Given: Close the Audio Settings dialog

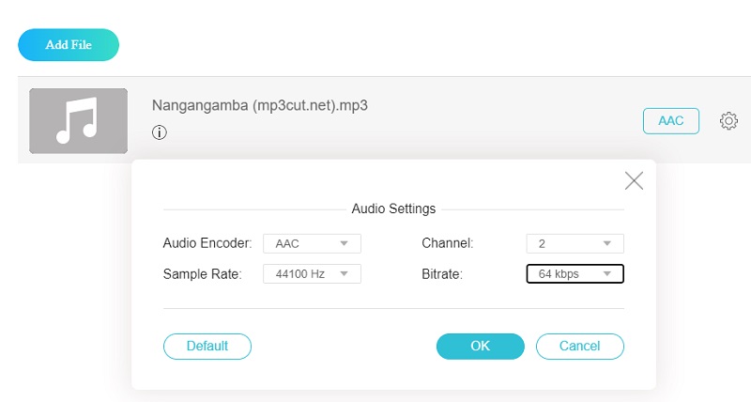Looking at the screenshot, I should pyautogui.click(x=634, y=180).
